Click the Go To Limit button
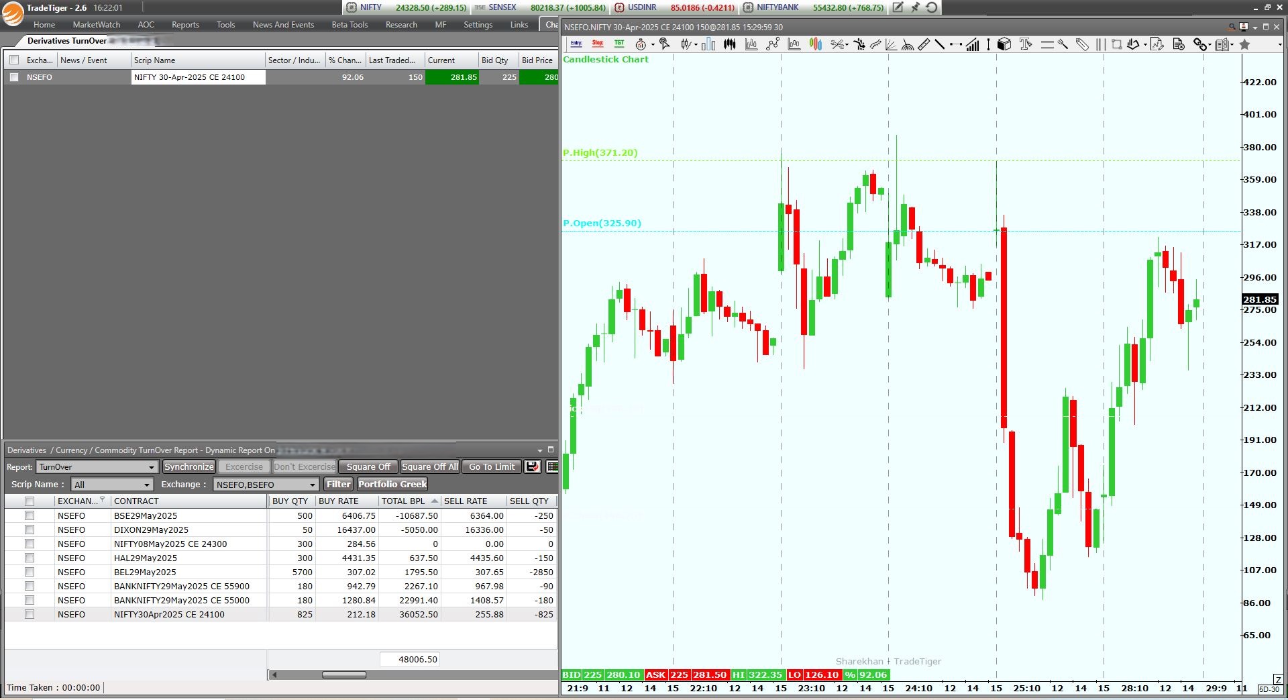Screen dimensions: 1288x700 (492, 466)
